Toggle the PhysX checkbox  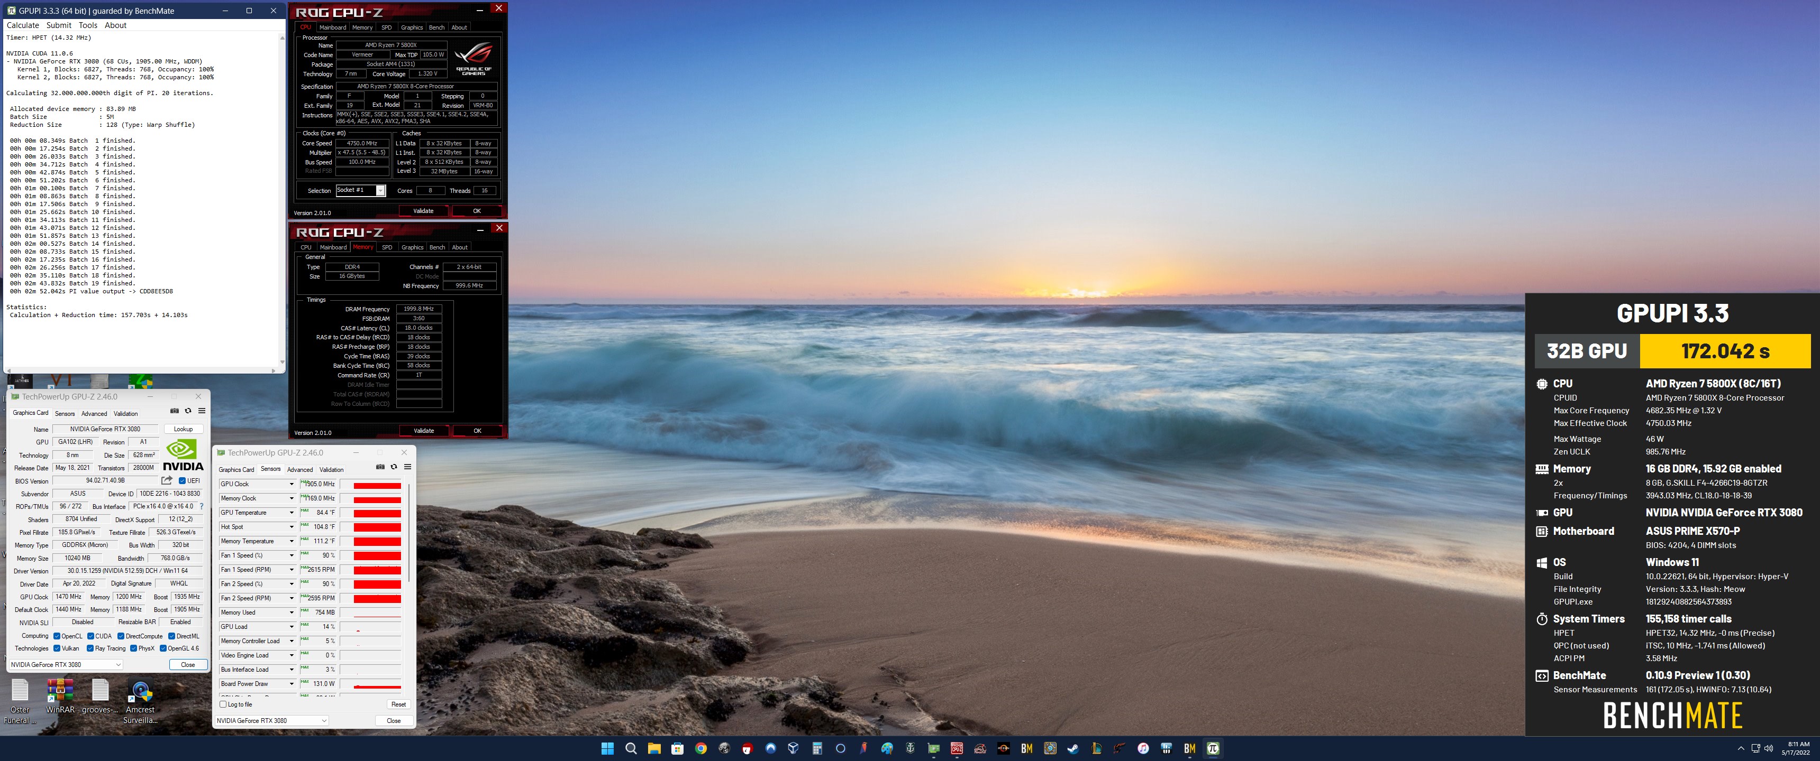[x=133, y=648]
